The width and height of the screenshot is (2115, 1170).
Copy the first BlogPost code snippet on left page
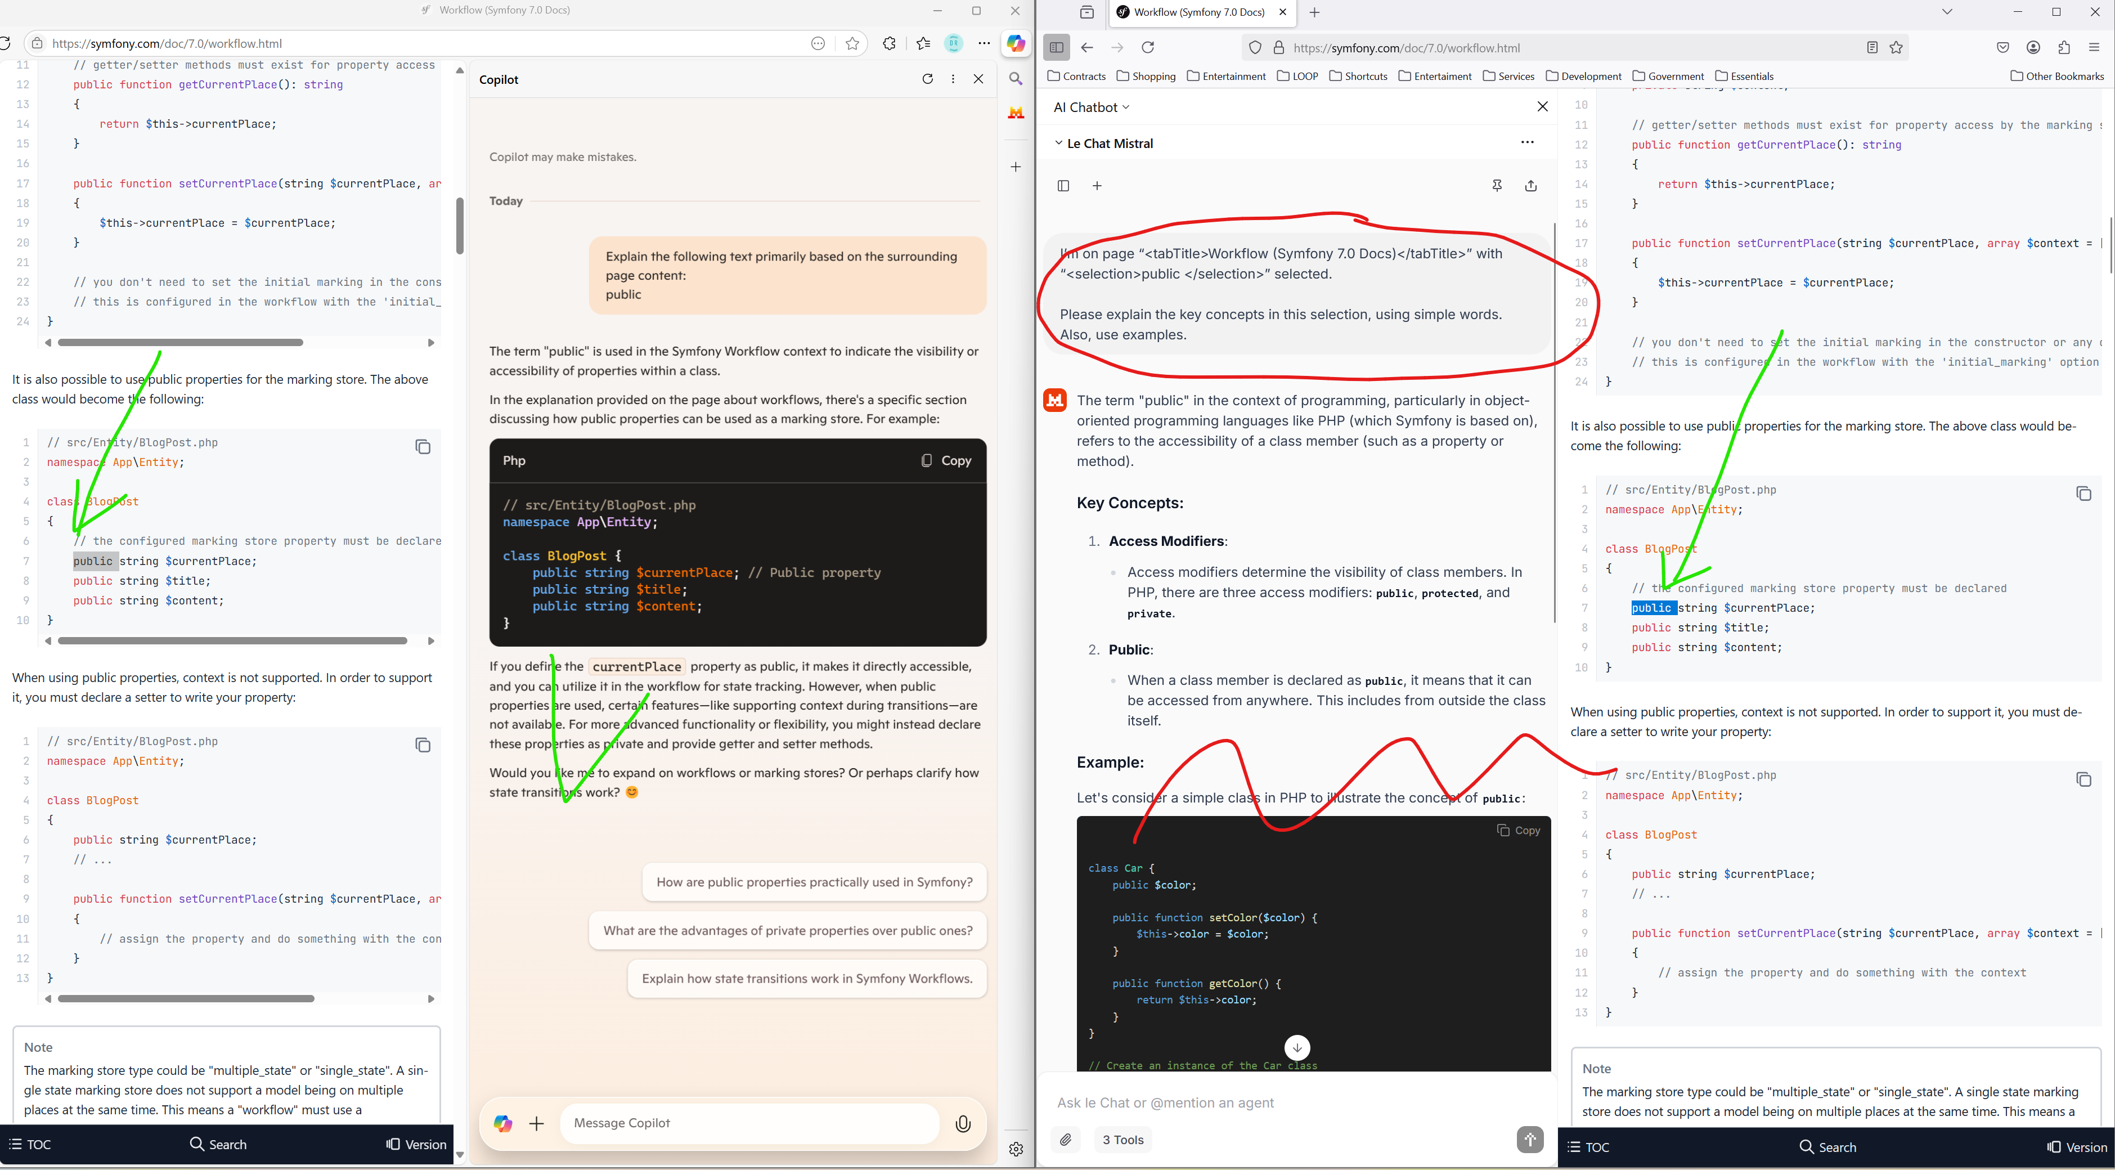click(423, 447)
